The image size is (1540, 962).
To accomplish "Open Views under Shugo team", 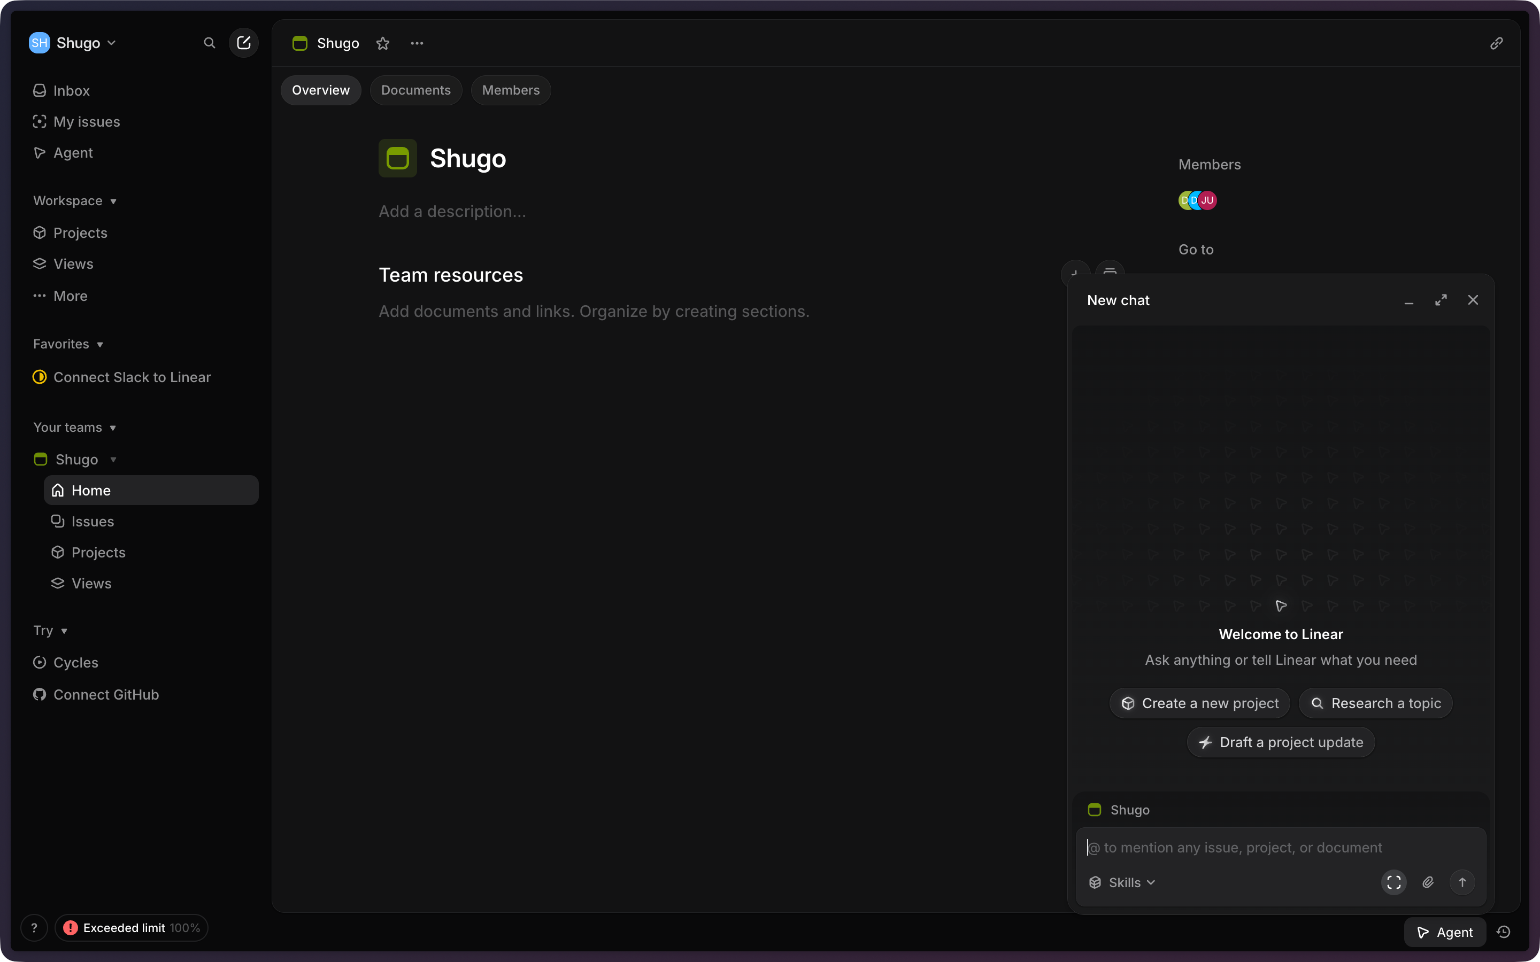I will tap(151, 583).
